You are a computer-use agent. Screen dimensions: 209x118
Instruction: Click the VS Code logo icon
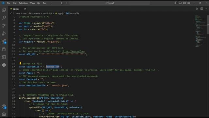(3, 3)
